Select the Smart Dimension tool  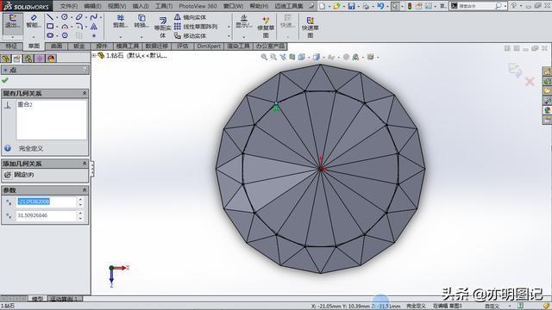pyautogui.click(x=34, y=22)
